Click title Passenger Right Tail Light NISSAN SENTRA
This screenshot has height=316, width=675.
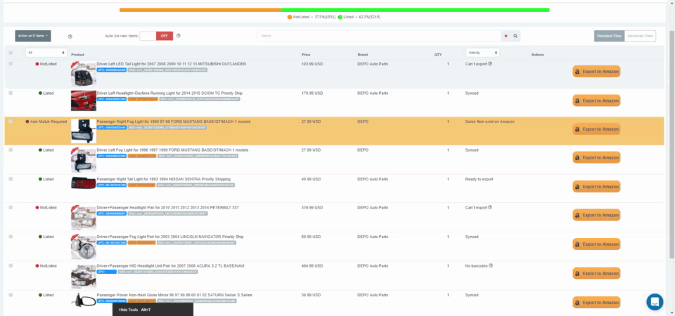(164, 179)
